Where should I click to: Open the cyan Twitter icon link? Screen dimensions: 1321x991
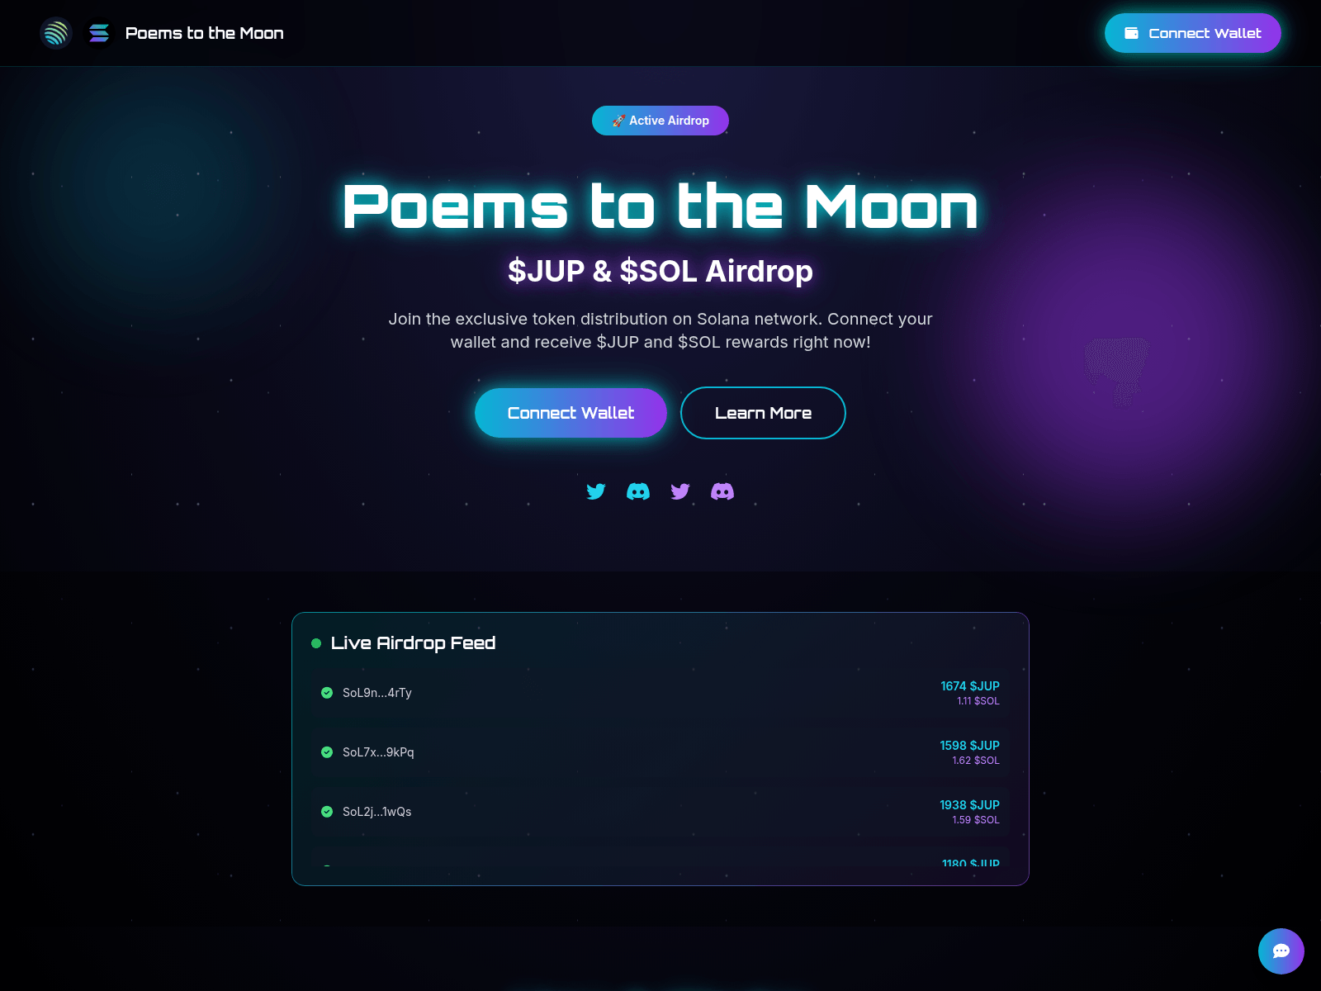596,491
